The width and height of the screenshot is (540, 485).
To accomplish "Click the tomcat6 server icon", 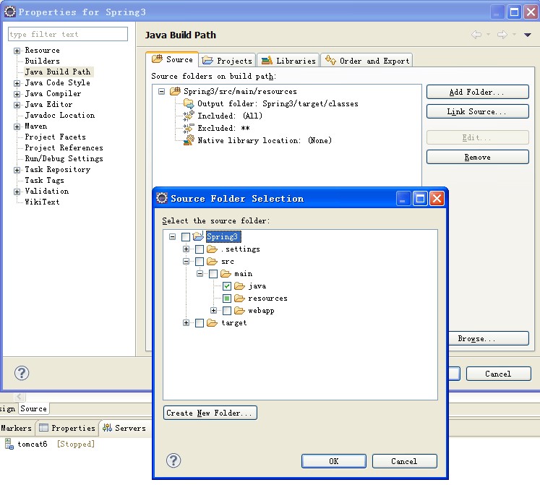I will pos(9,444).
